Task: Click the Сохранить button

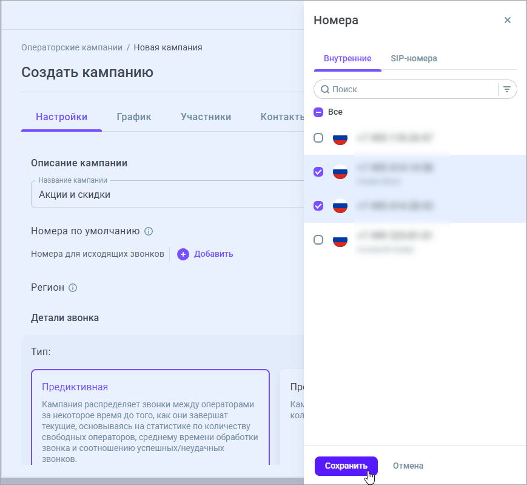Action: pos(346,466)
